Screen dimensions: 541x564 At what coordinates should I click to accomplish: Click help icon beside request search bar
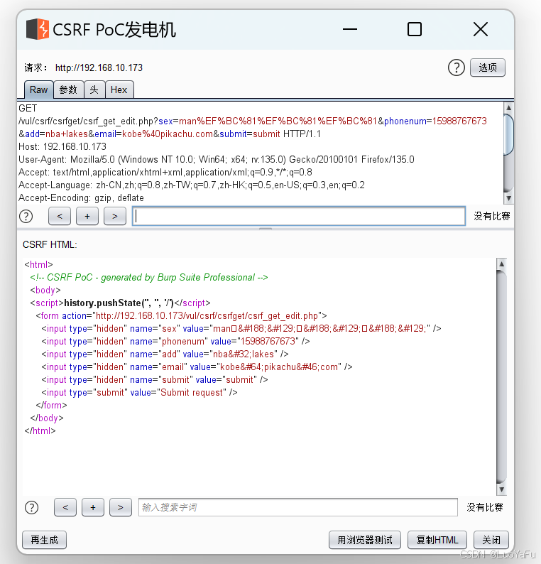click(26, 216)
